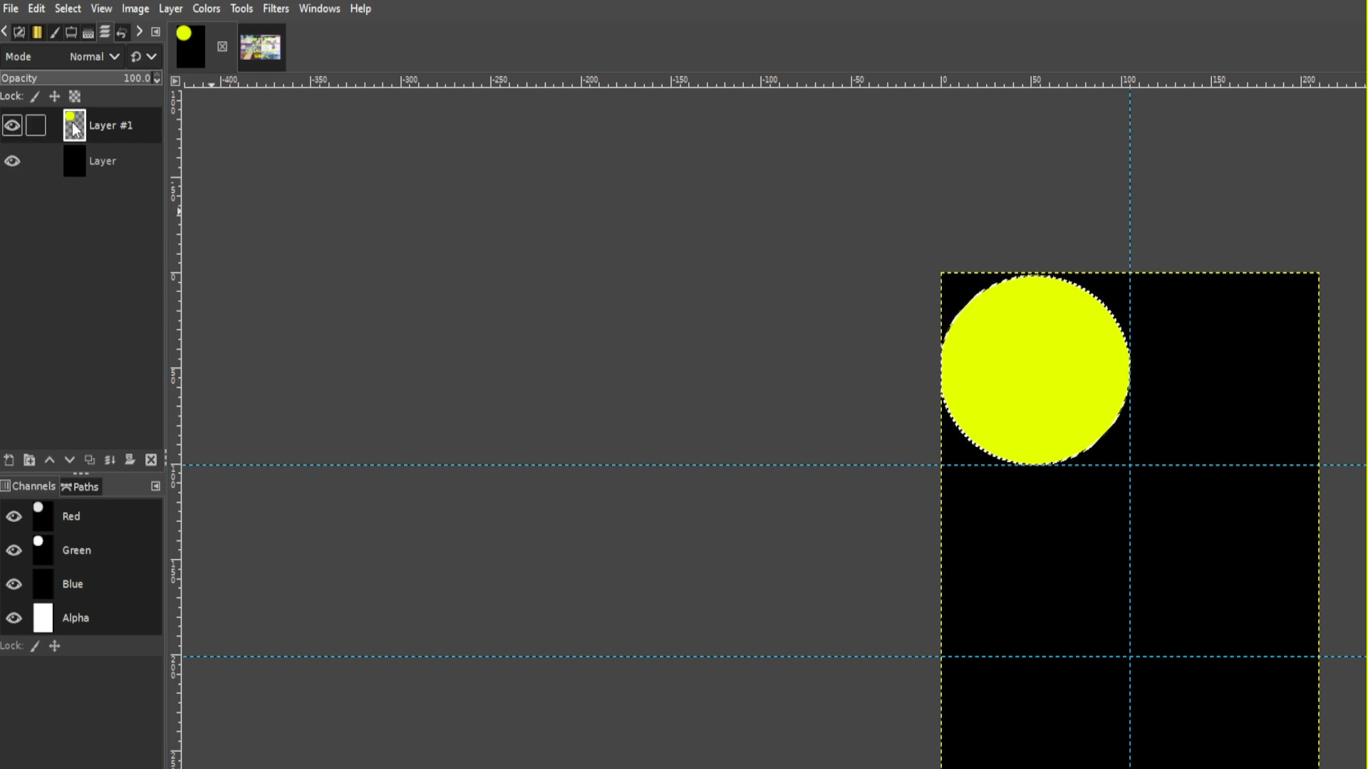Select the black Layer thumbnail
This screenshot has height=769, width=1368.
point(74,161)
